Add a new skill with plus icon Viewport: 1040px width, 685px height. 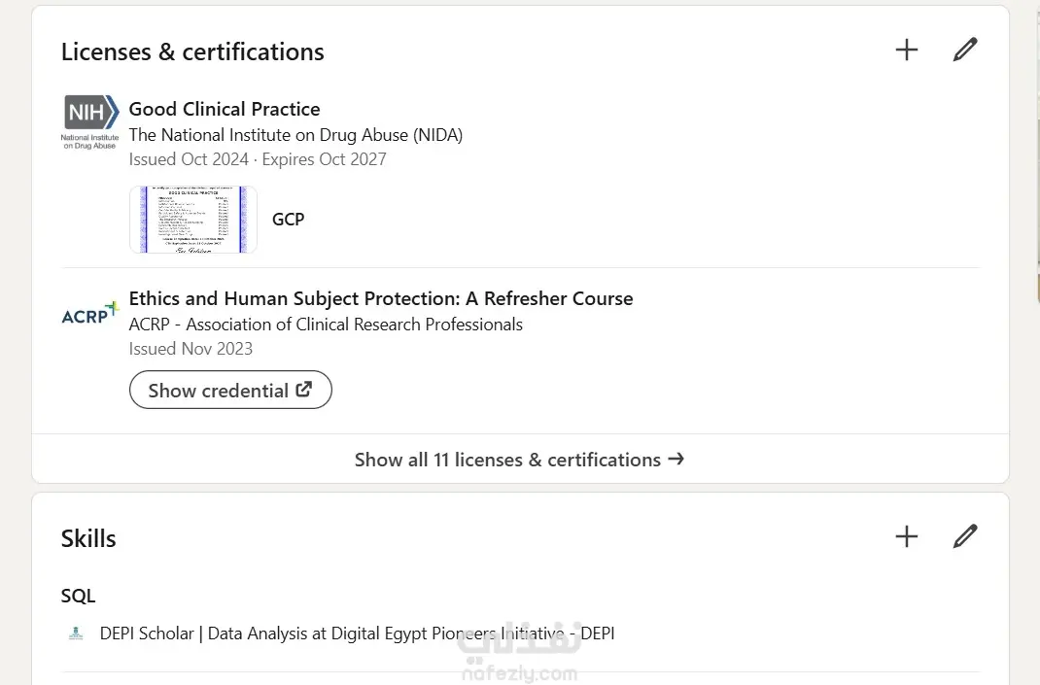click(906, 536)
